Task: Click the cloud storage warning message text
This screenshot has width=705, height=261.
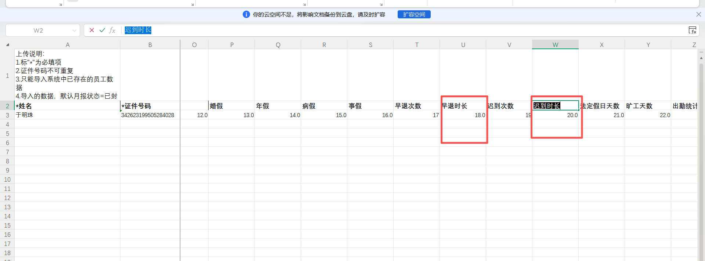Action: click(x=319, y=14)
